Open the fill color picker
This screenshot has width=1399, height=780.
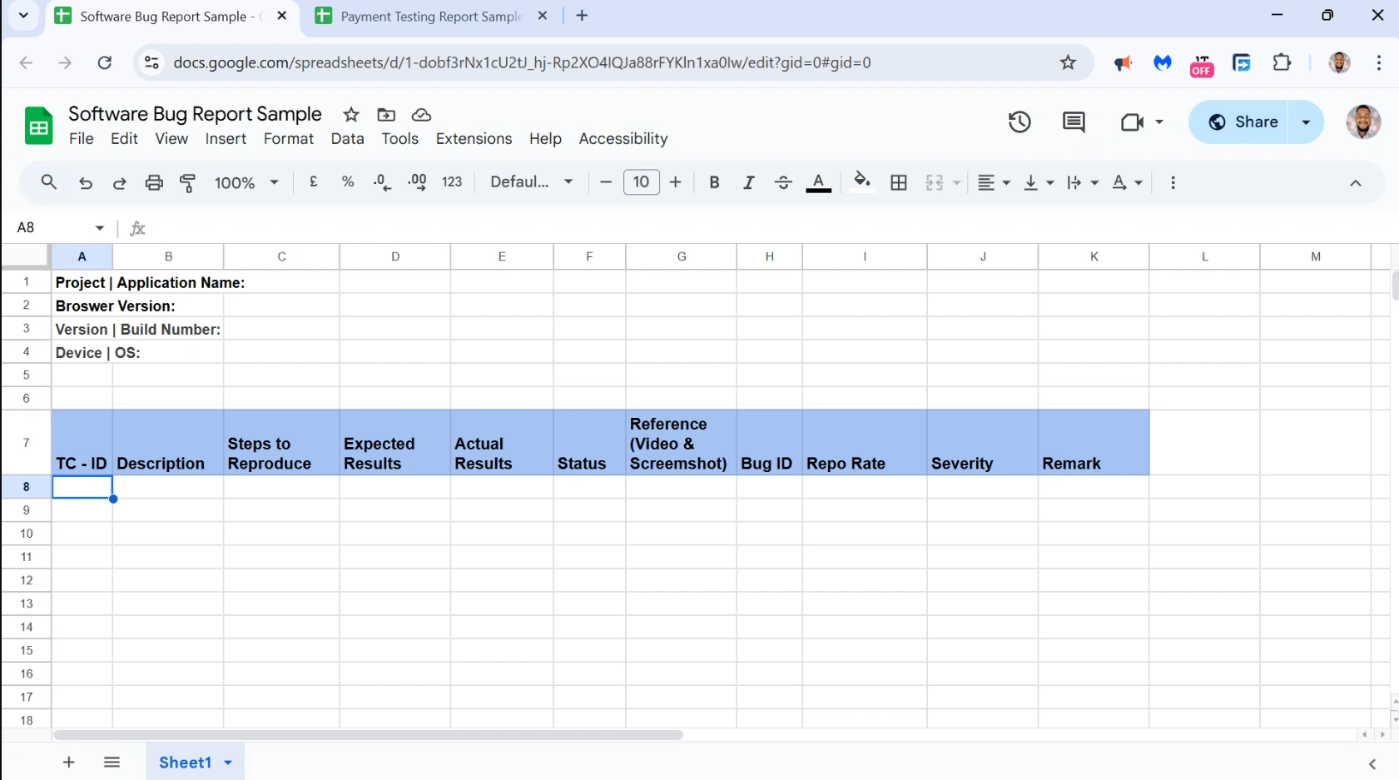(862, 181)
